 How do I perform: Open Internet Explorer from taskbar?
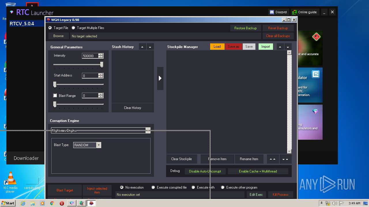(x=23, y=203)
